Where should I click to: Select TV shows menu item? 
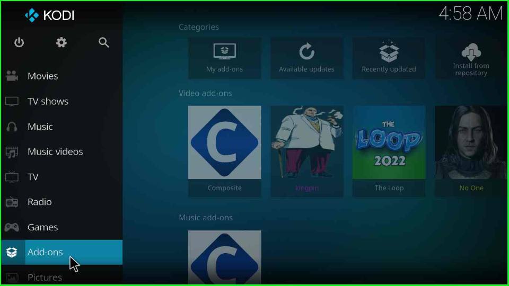pos(62,101)
